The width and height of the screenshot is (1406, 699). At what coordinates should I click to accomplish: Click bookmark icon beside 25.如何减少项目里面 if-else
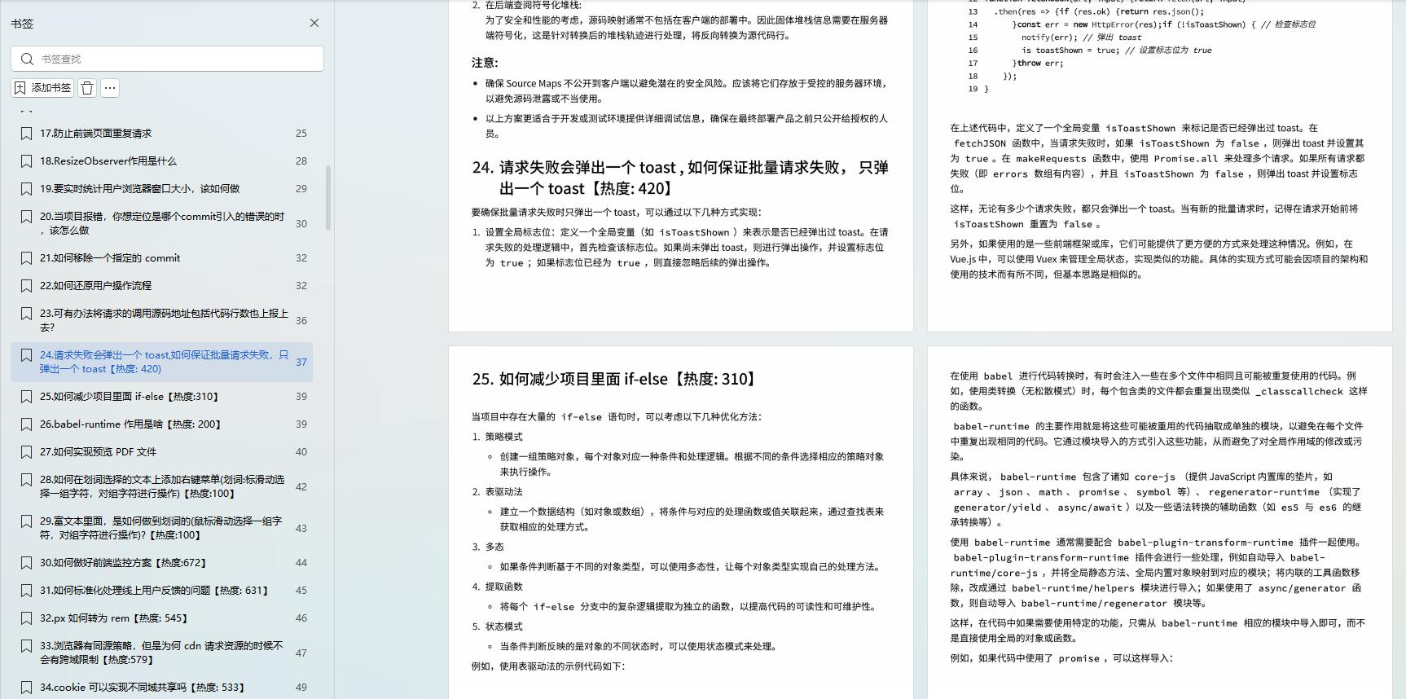[26, 396]
